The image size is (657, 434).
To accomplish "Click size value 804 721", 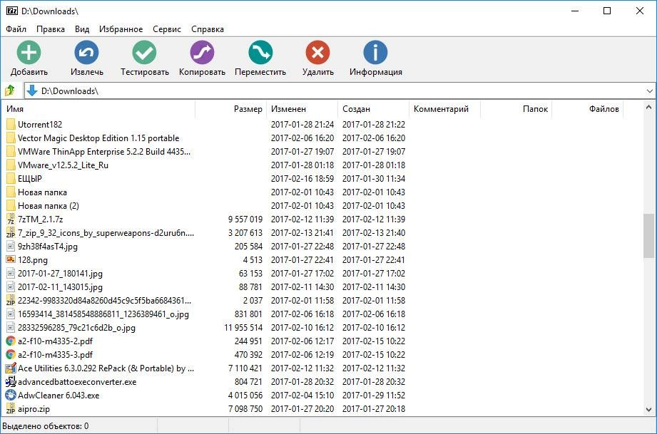I will coord(248,382).
